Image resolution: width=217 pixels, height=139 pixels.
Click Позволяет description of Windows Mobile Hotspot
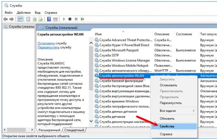pyautogui.click(x=163, y=65)
